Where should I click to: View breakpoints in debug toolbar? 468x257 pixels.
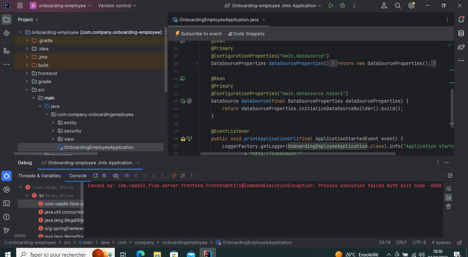174,176
